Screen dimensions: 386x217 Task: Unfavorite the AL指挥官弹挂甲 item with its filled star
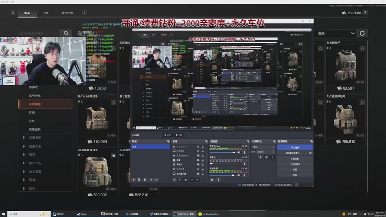(x=113, y=155)
